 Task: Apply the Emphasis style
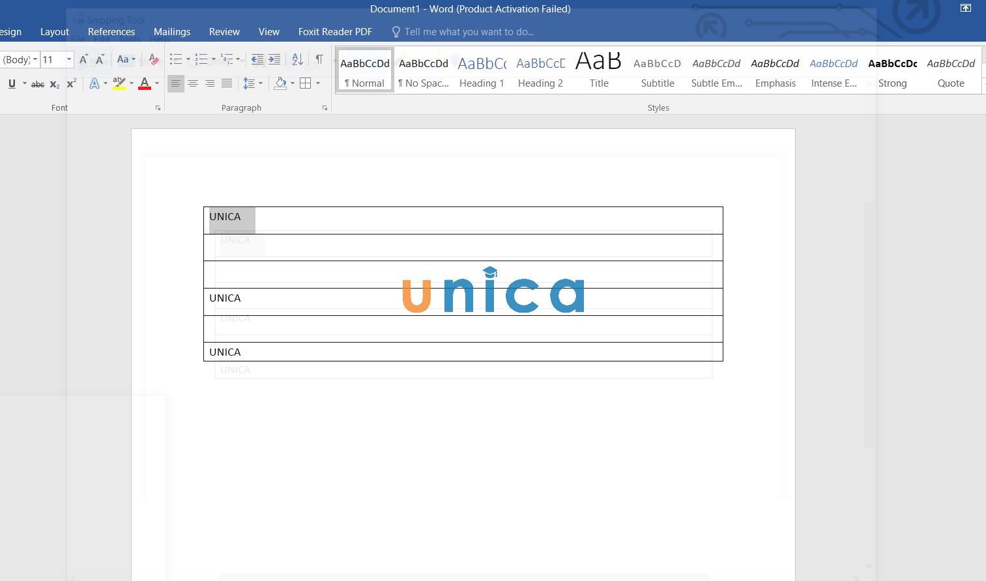(776, 70)
